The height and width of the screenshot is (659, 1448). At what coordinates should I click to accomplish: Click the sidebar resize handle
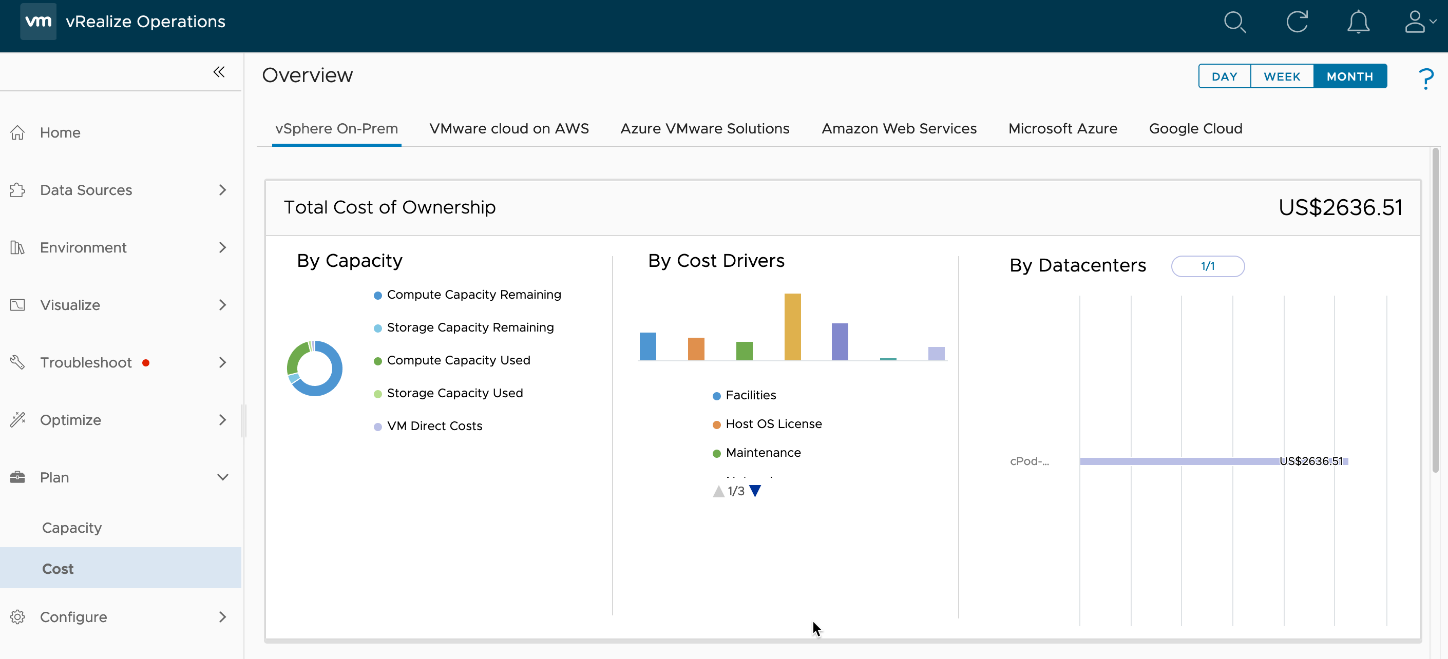[244, 420]
